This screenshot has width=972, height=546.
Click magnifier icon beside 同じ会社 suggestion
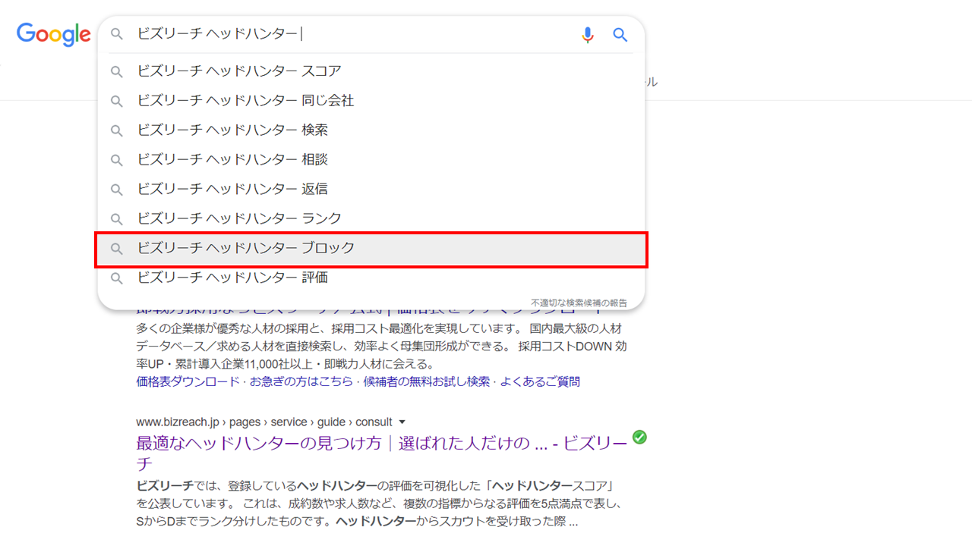coord(117,102)
